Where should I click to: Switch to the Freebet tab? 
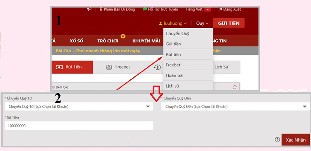(x=118, y=67)
